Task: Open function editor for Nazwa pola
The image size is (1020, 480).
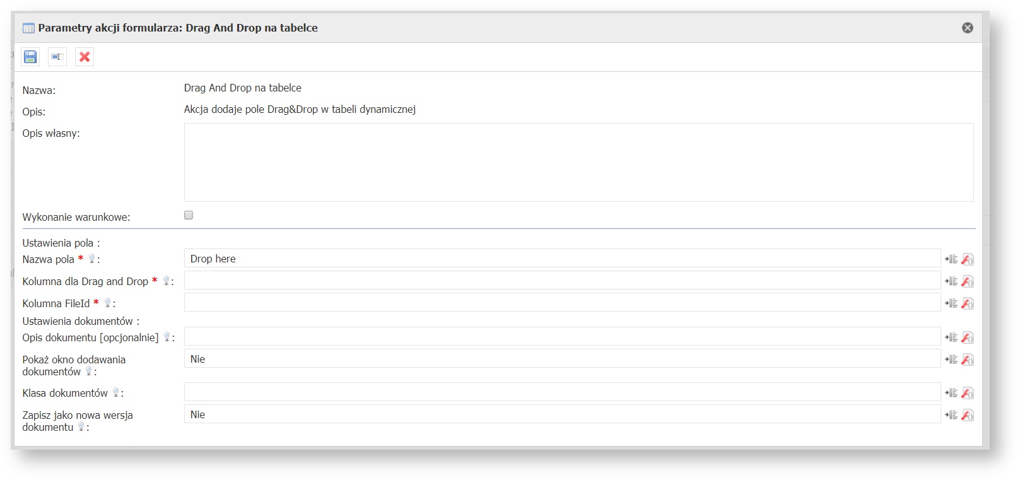Action: [968, 259]
